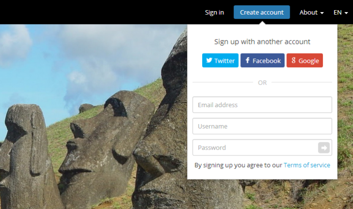The height and width of the screenshot is (209, 353).
Task: Sign up using the Twitter button
Action: (220, 60)
